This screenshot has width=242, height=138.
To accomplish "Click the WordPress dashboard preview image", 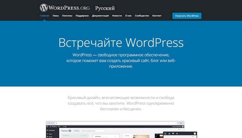I will click(121, 129).
